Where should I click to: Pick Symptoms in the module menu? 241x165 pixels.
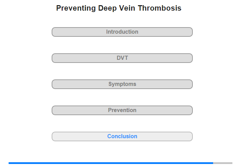tap(122, 84)
